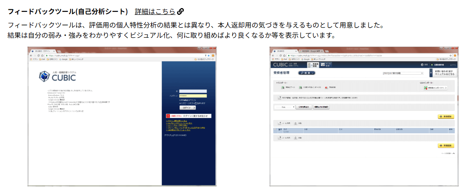
Task: Click the home icon in the login window
Action: [42, 56]
